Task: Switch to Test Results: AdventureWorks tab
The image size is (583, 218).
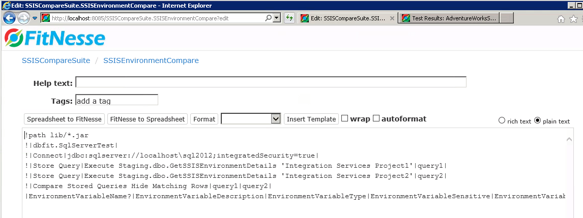Action: (x=449, y=18)
